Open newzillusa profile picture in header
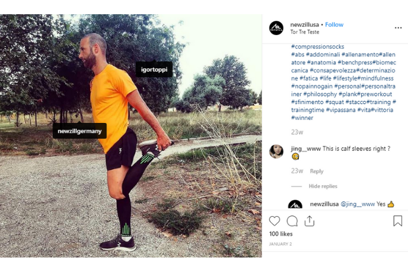The image size is (408, 272). 276,28
